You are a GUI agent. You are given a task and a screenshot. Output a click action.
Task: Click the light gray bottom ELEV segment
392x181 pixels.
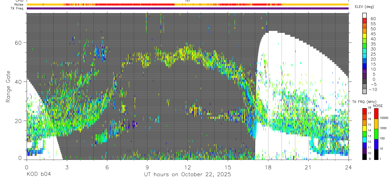365,92
